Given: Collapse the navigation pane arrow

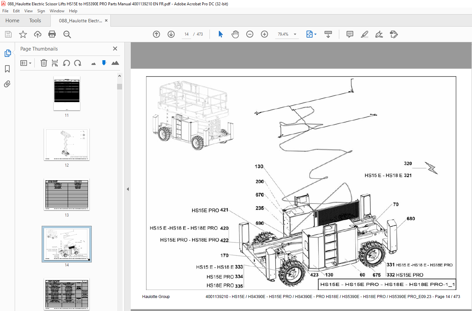Looking at the screenshot, I should click(x=128, y=189).
